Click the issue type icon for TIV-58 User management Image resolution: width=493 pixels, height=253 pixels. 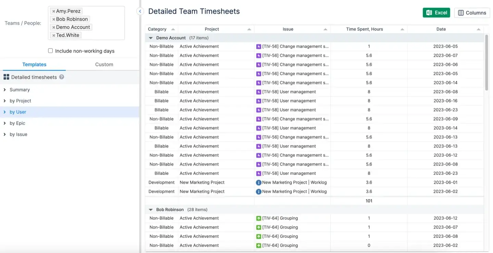click(258, 92)
